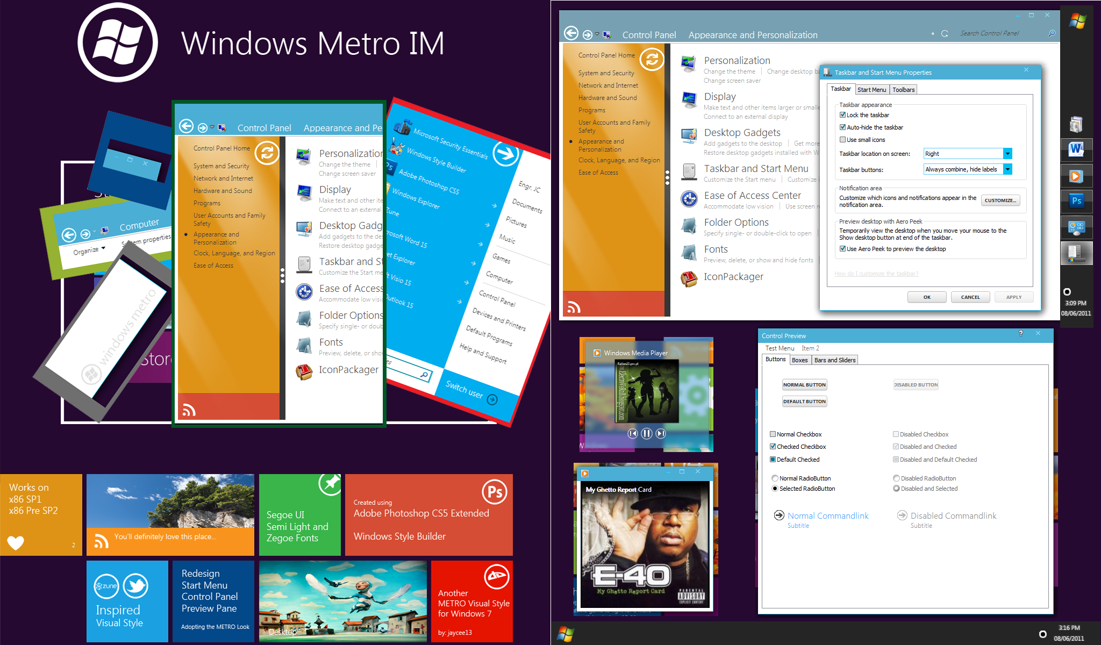Toggle Use Aero Peek to preview the desktop
The width and height of the screenshot is (1101, 645).
843,249
